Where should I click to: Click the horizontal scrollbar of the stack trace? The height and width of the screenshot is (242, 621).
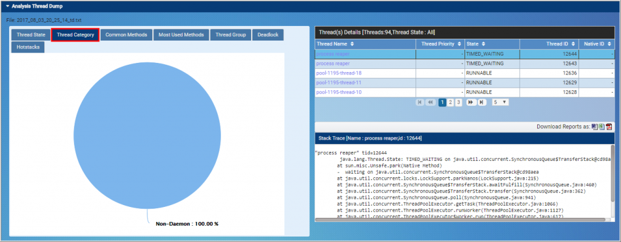(x=460, y=220)
